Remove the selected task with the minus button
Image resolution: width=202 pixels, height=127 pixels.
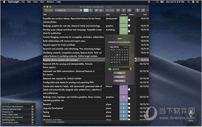point(51,10)
